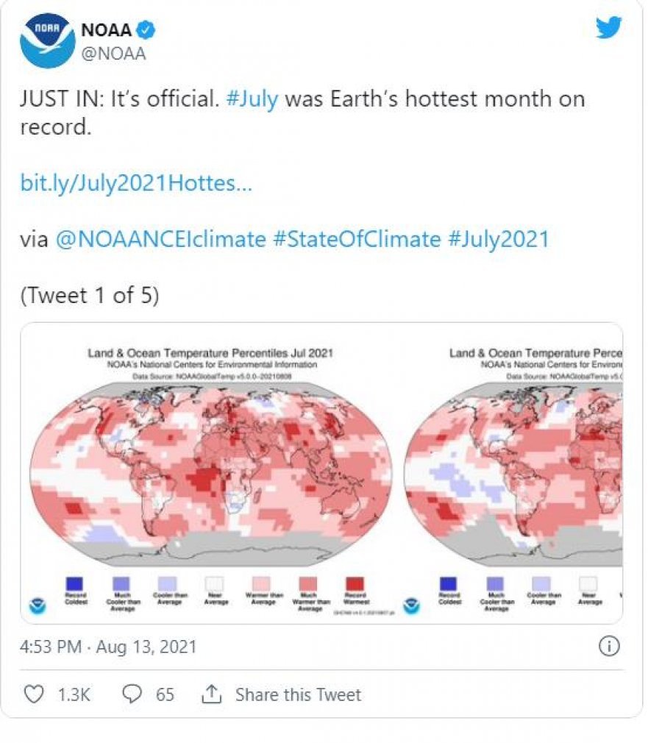Screen dimensions: 662x743
Task: Open replies via the speech bubble icon
Action: tap(132, 694)
